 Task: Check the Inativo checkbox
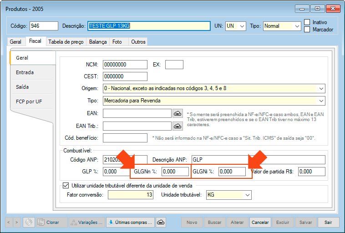pyautogui.click(x=307, y=22)
